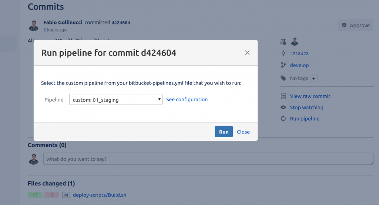Screen dimensions: 379x205
Task: Toggle the eye icon for watching
Action: click(283, 107)
